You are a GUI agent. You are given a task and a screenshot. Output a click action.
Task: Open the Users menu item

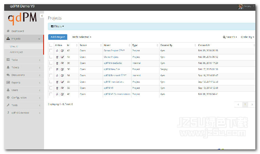coord(24,90)
